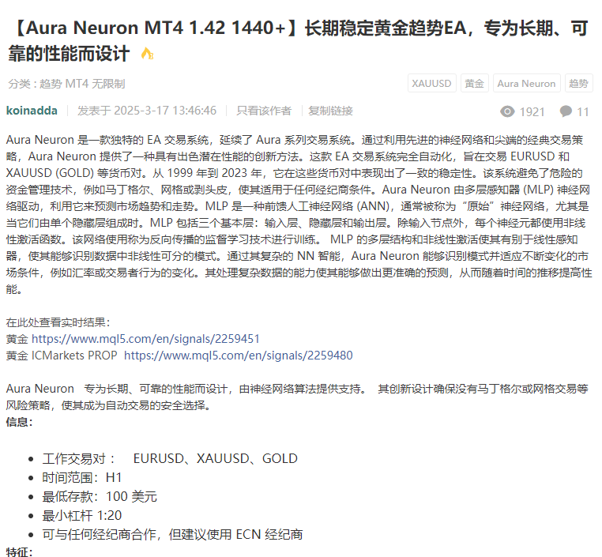Click the view count 1921

(532, 111)
